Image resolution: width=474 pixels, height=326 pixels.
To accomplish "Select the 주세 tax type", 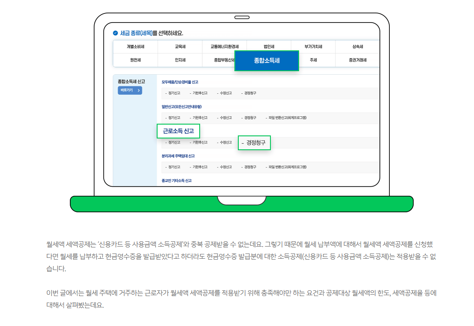I will 313,61.
